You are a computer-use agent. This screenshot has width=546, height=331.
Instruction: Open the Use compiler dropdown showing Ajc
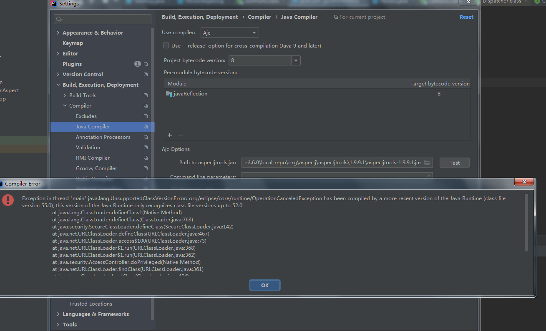229,33
